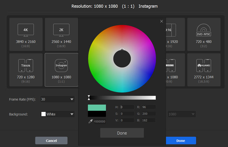Close the color picker popup

(162, 21)
